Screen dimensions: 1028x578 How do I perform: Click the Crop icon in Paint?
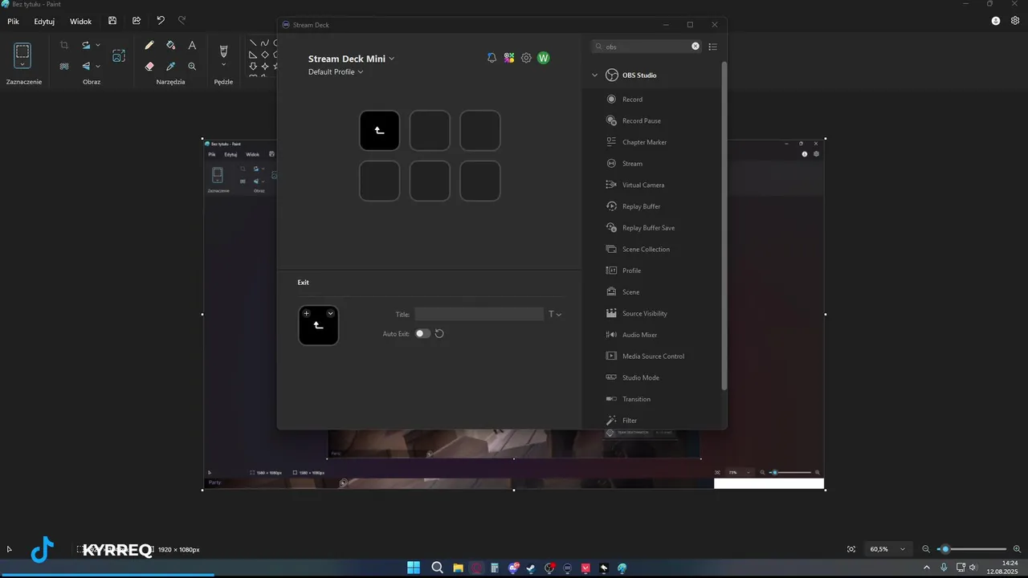coord(64,45)
